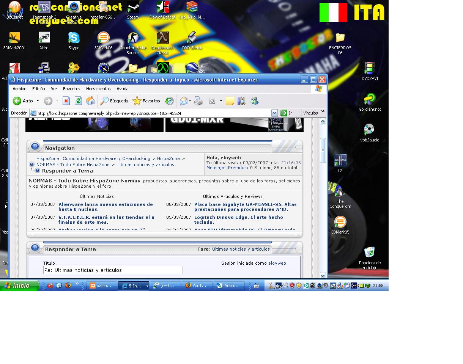This screenshot has width=463, height=364.
Task: Open Búsqueda search in IE toolbar
Action: click(x=114, y=101)
